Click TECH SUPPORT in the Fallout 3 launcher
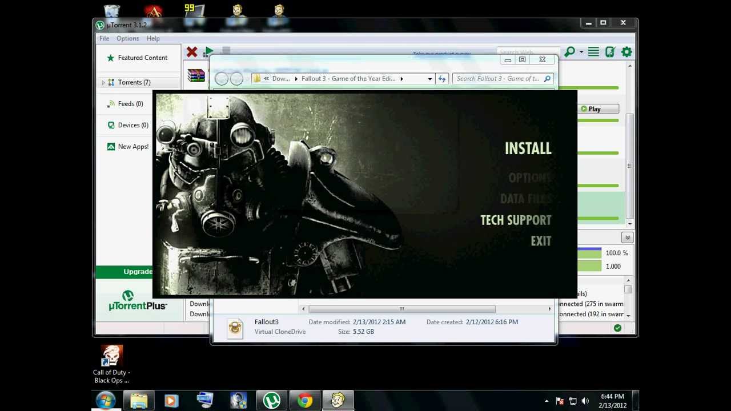The height and width of the screenshot is (411, 731). (516, 220)
